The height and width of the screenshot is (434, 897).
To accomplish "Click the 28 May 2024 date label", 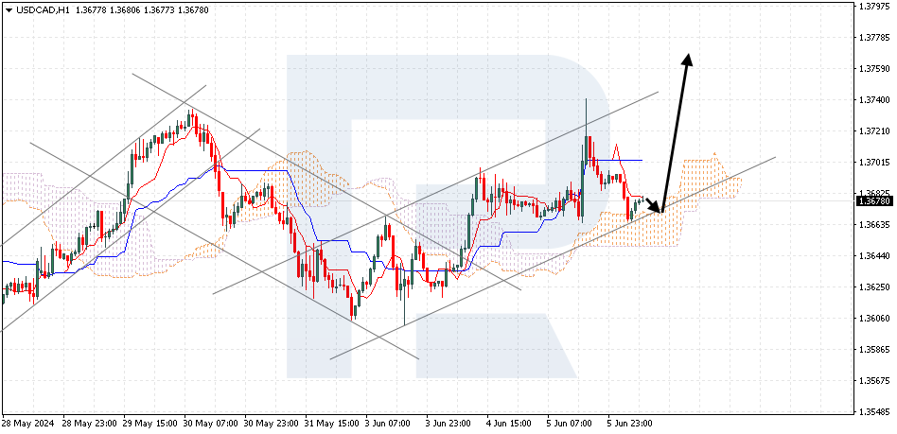I will click(28, 424).
